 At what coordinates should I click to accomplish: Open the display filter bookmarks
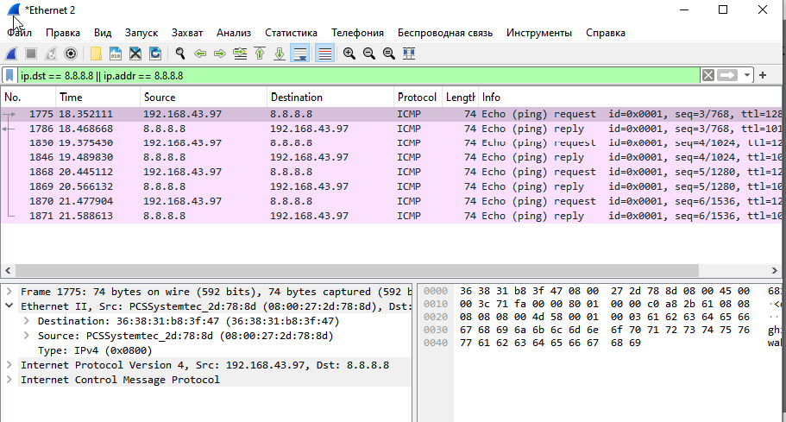[x=9, y=76]
